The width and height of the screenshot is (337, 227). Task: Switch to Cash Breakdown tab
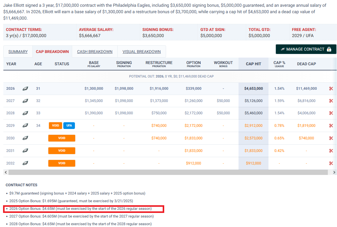[x=95, y=52]
